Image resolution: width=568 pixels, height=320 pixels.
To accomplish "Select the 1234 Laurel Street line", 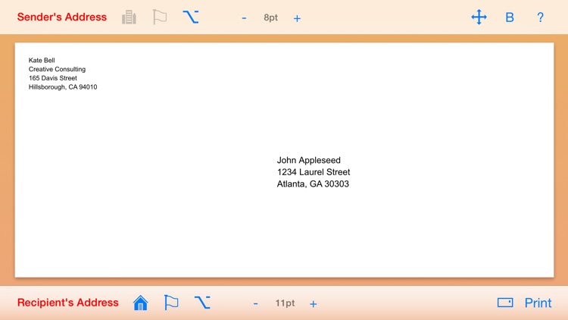I will coord(314,172).
